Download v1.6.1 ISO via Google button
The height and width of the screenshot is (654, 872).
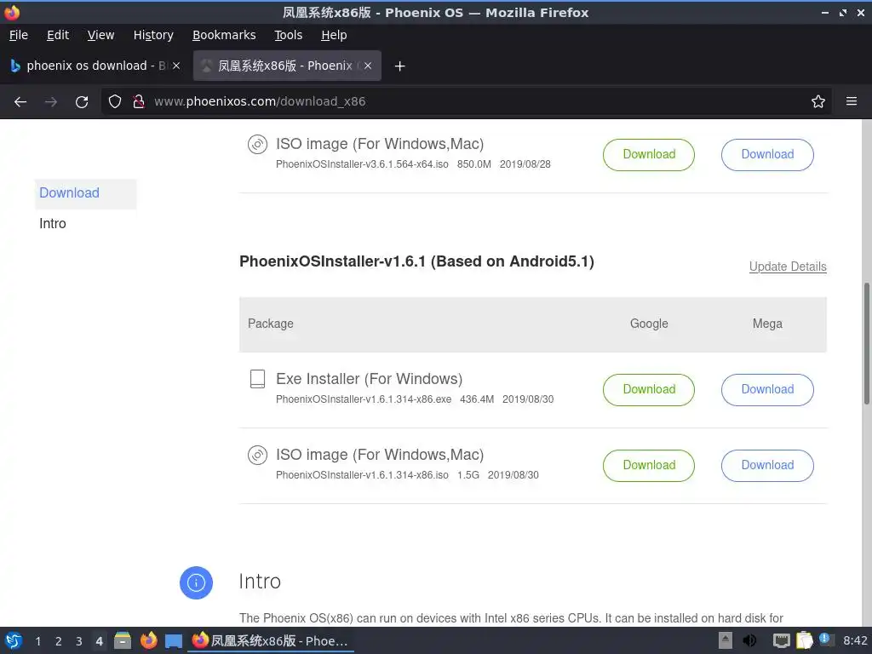(x=648, y=466)
